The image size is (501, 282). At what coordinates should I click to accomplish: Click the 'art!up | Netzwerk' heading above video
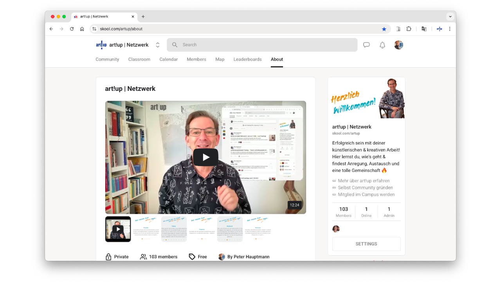(x=130, y=89)
